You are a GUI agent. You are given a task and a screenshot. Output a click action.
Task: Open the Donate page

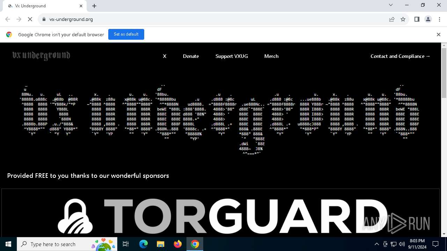click(191, 56)
